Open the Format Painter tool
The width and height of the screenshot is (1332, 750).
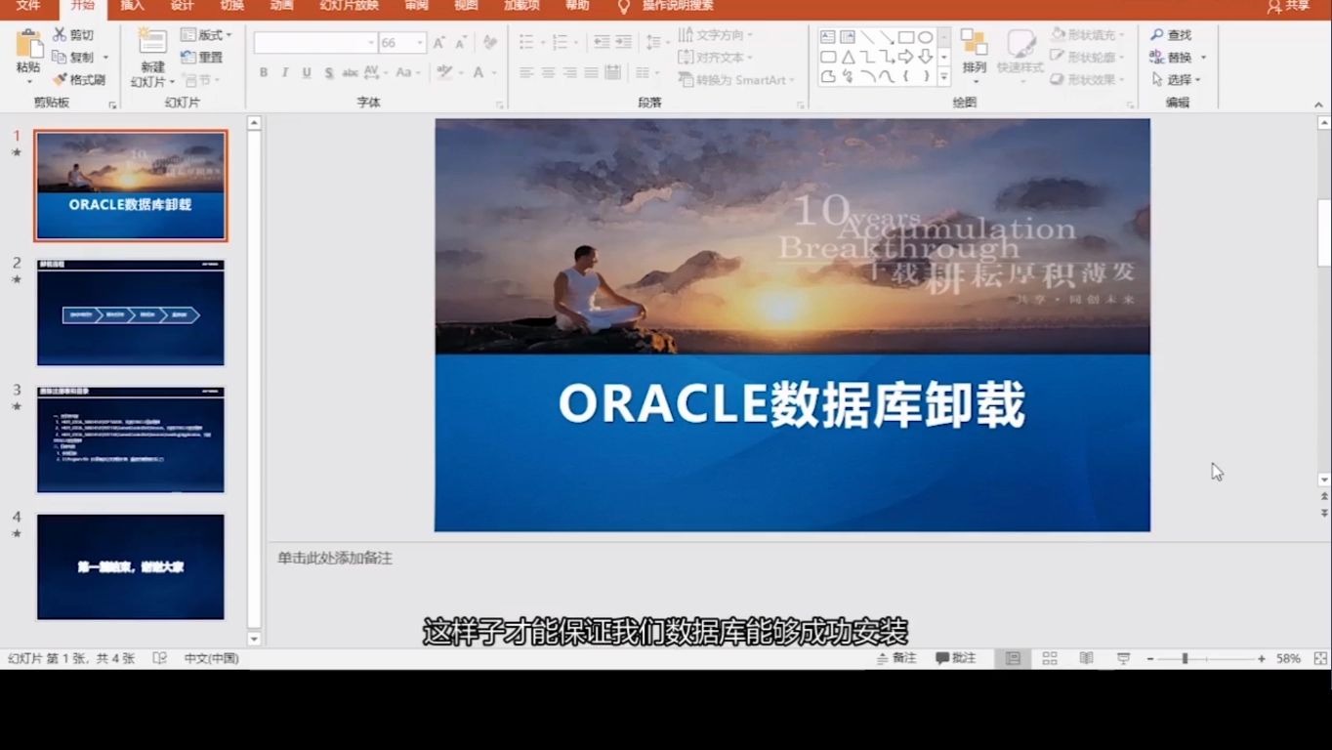[76, 80]
